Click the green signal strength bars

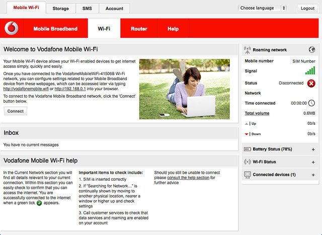[310, 70]
